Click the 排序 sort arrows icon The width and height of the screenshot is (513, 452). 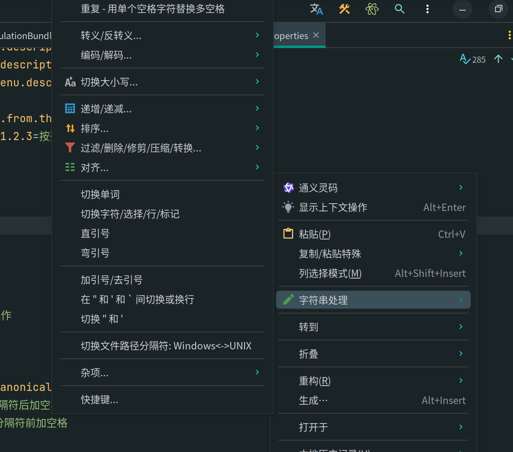pos(70,128)
